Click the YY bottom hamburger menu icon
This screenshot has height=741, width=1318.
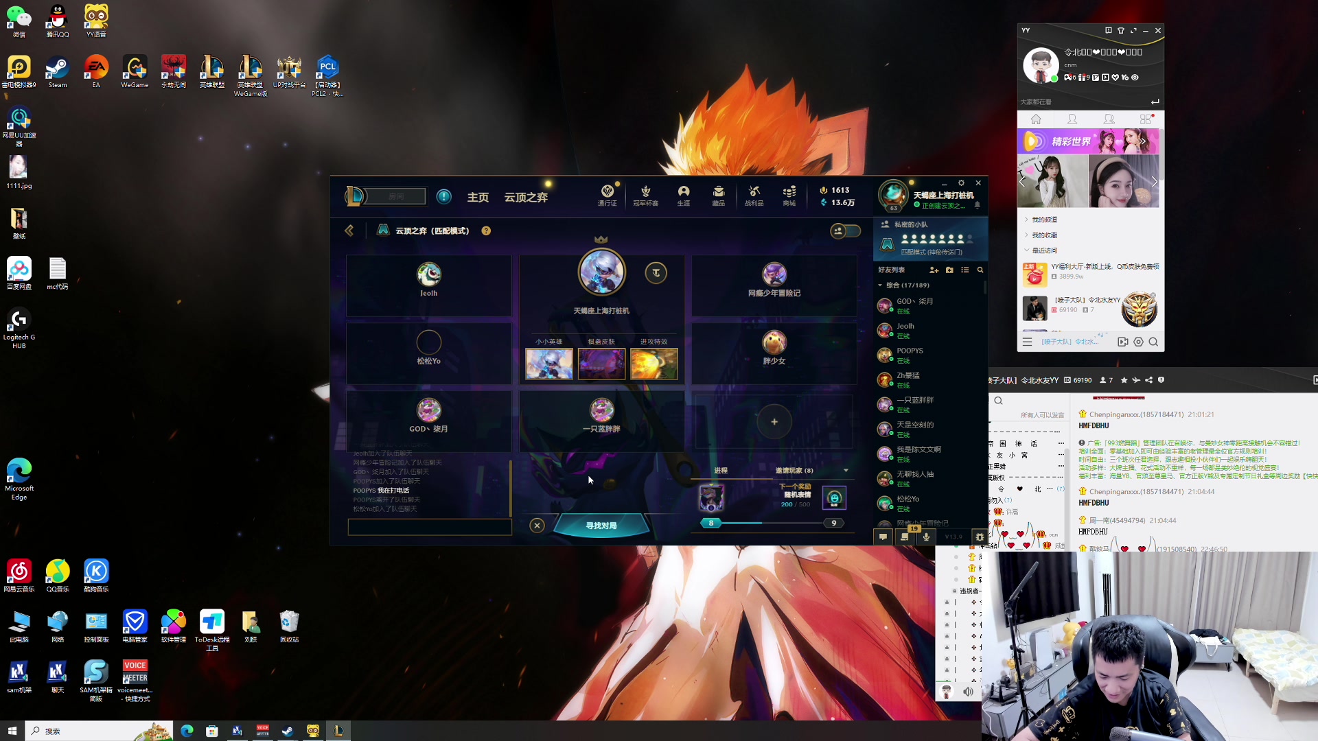pyautogui.click(x=1028, y=342)
